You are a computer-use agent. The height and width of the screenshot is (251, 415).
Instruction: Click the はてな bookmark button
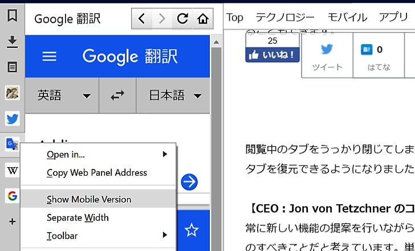379,56
